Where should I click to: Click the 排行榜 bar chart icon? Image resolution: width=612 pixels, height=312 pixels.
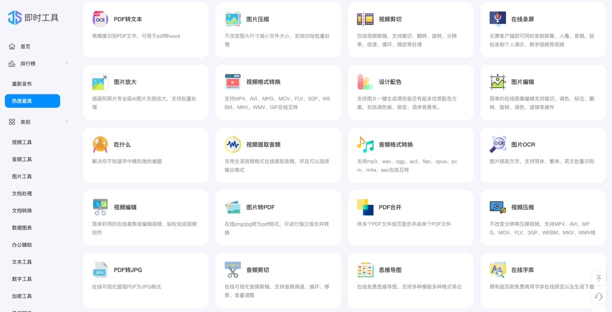[12, 63]
